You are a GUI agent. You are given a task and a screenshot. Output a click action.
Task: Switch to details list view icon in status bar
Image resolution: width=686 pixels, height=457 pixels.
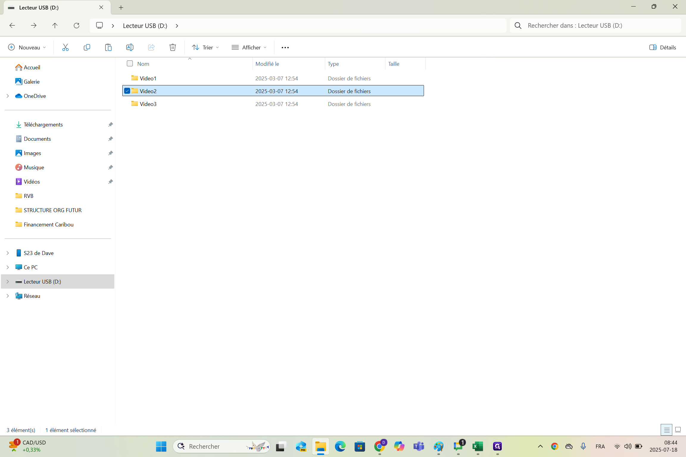(x=666, y=430)
